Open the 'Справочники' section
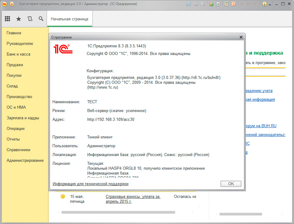Image resolution: width=294 pixels, height=224 pixels. [x=18, y=150]
